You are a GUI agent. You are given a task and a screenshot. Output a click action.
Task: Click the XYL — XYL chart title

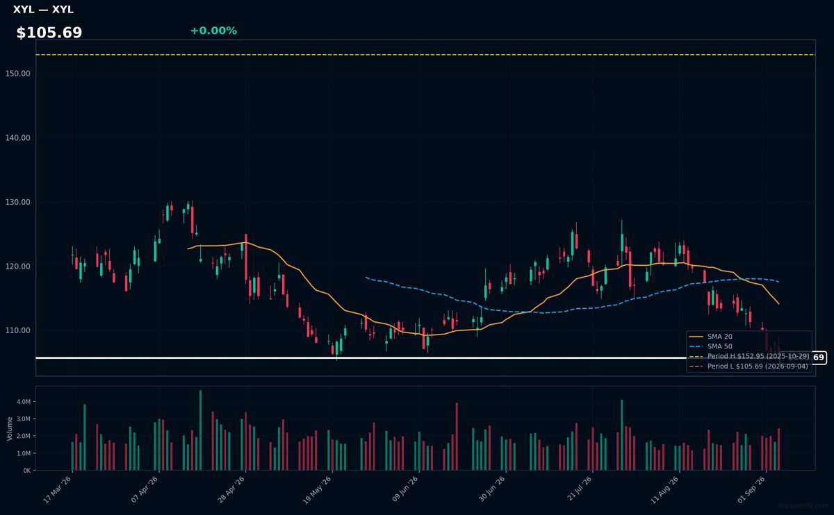coord(43,10)
